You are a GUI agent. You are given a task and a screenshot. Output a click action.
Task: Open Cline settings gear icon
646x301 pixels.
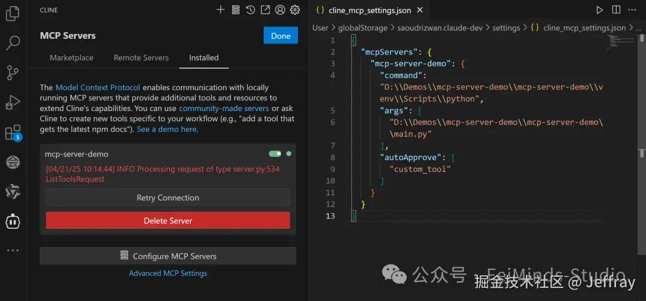pos(295,10)
